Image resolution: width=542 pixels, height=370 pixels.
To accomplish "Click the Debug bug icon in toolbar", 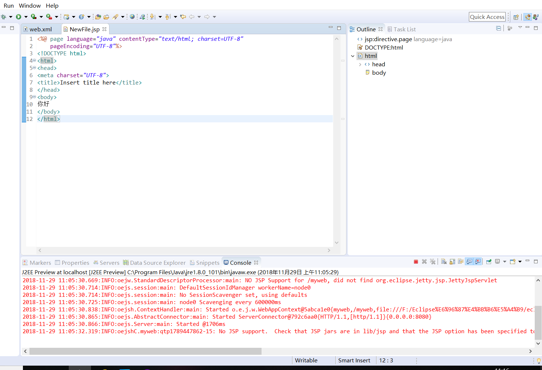I will 4,17.
